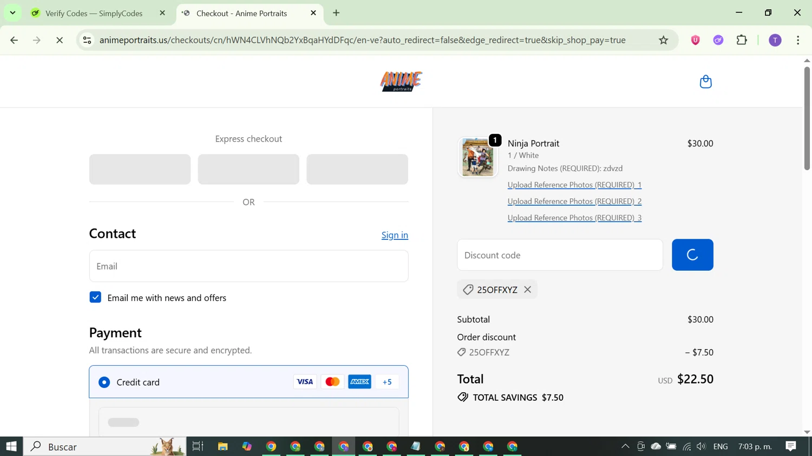Open Upload Reference Photos (REQUIRED) 3 link
The width and height of the screenshot is (812, 456).
[574, 218]
